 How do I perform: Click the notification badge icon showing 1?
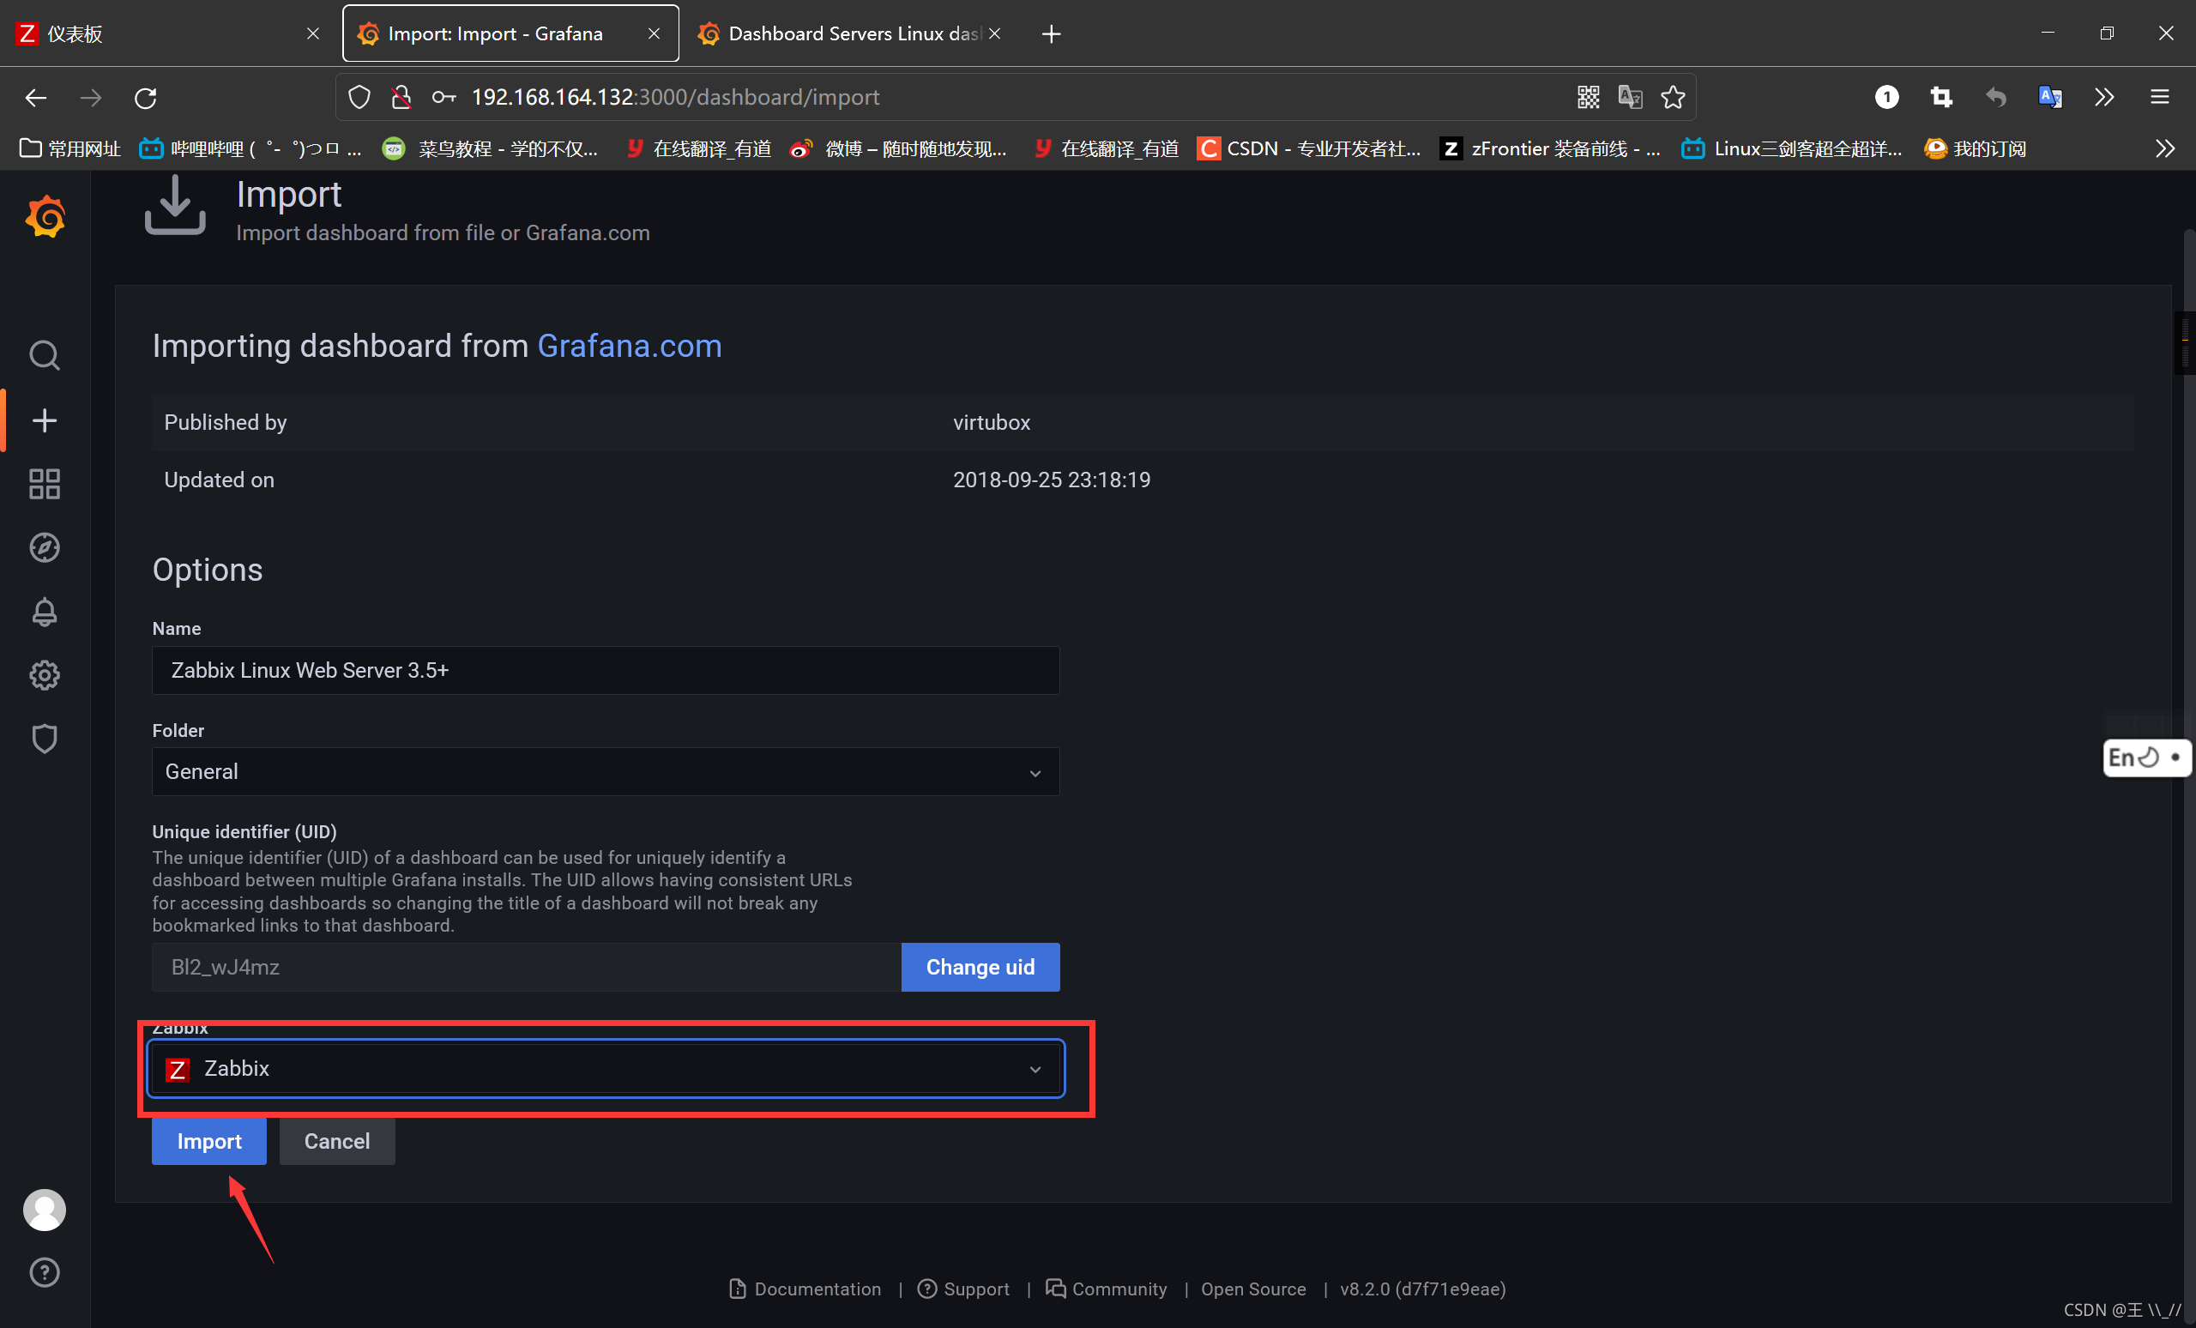pyautogui.click(x=1885, y=97)
